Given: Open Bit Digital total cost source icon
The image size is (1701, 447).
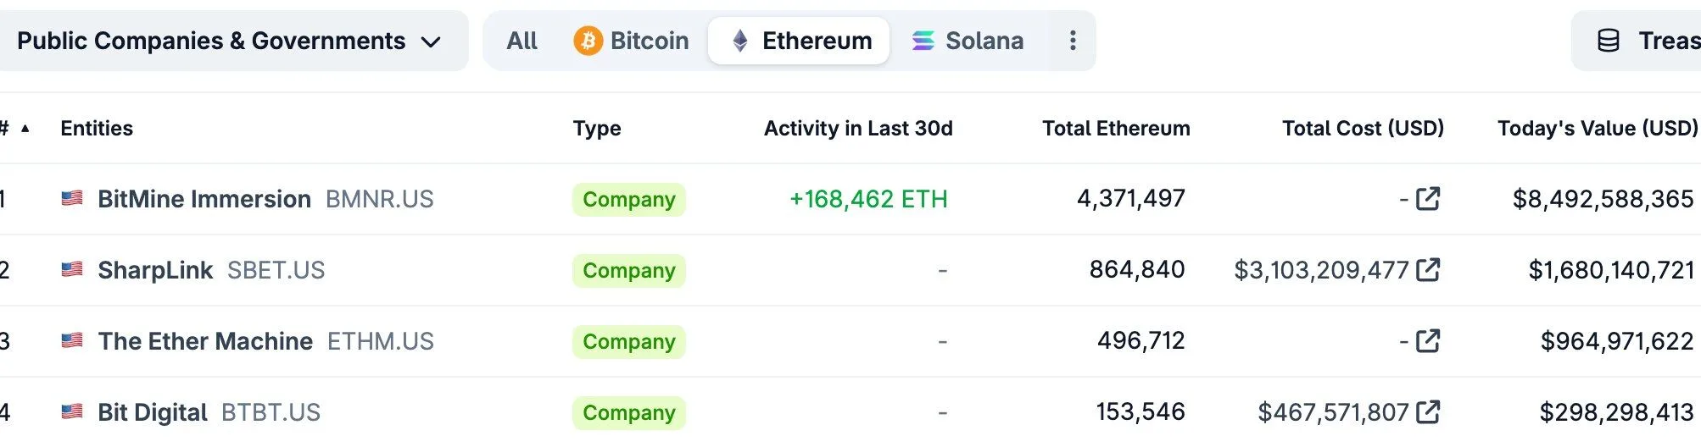Looking at the screenshot, I should (1428, 412).
